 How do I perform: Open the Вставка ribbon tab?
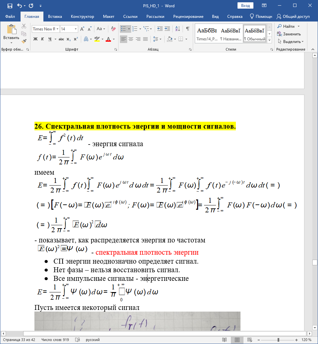click(55, 17)
